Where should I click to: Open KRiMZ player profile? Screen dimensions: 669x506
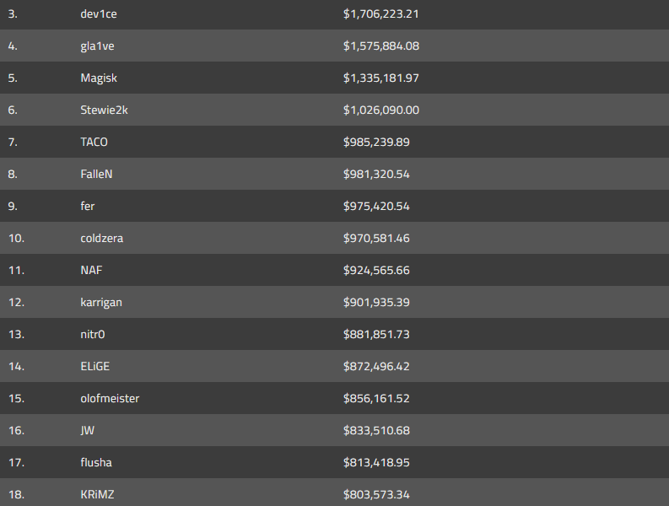pos(97,495)
